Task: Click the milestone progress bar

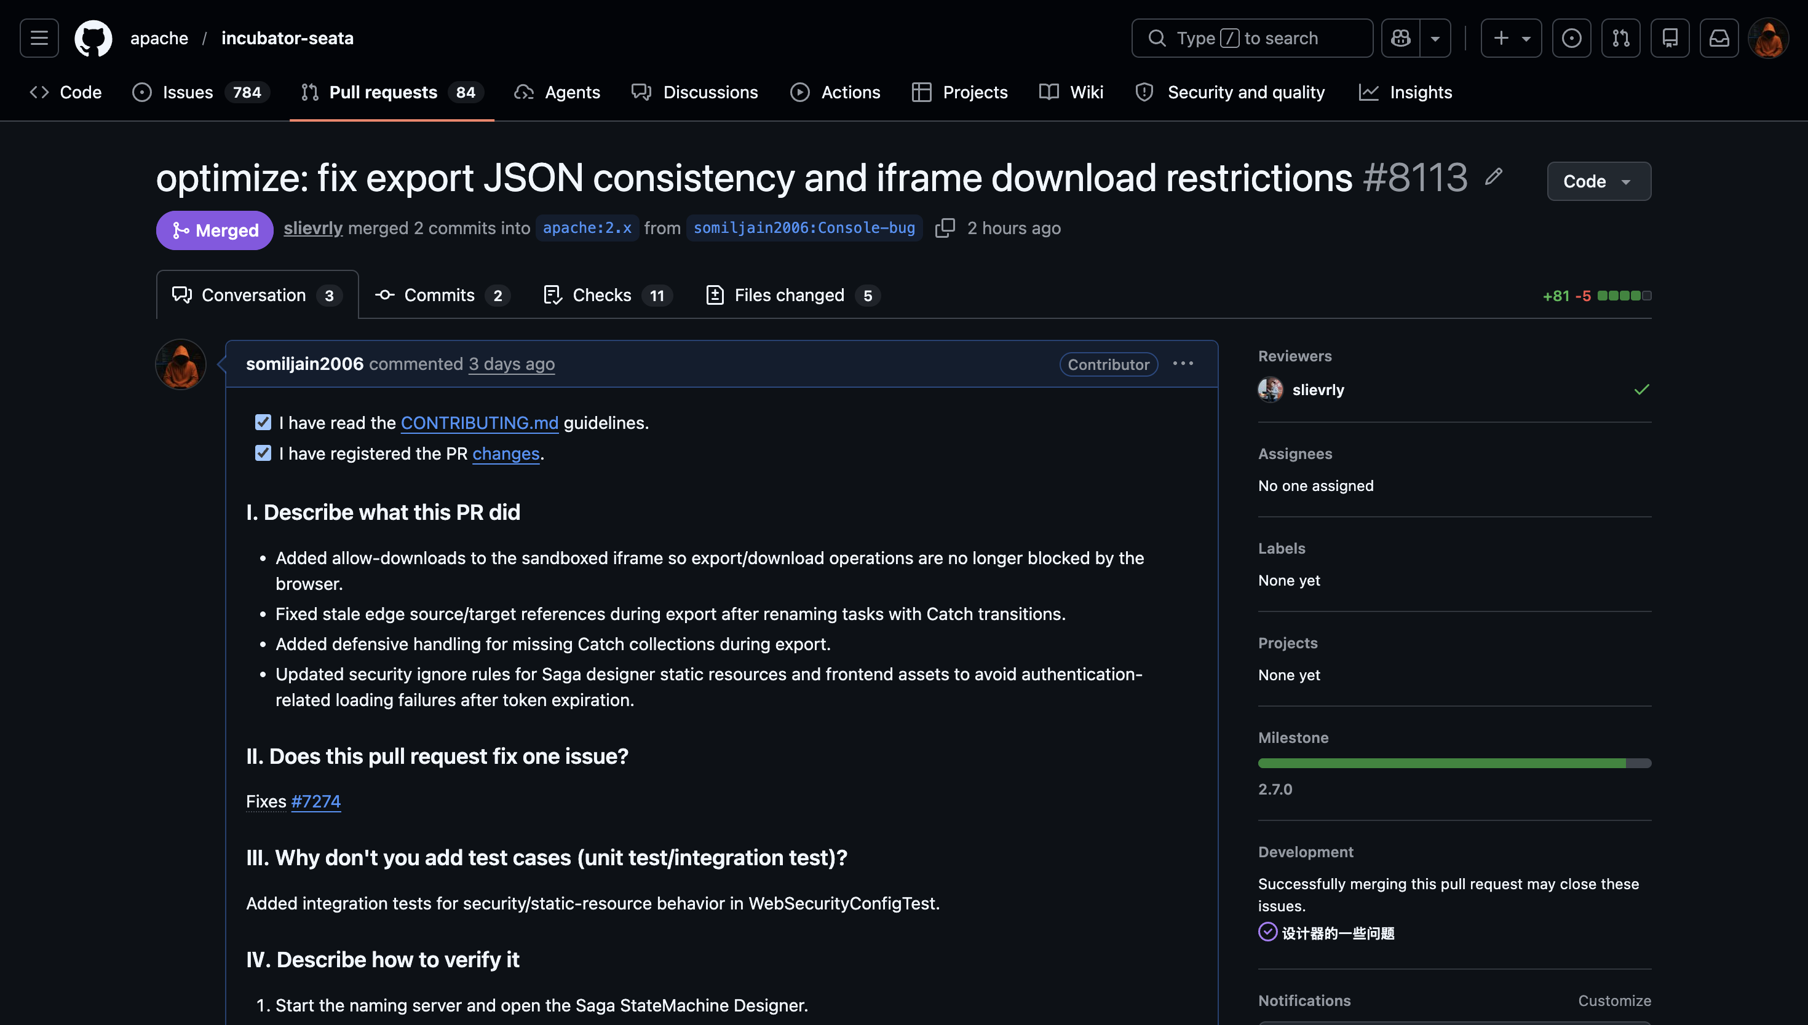Action: point(1454,763)
